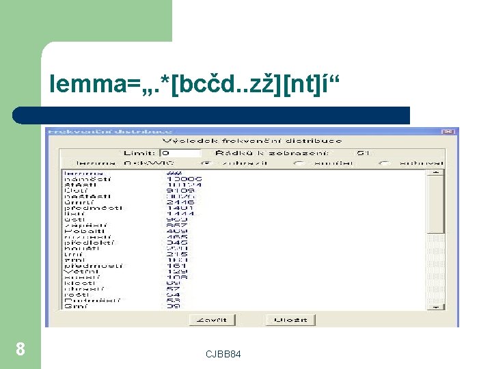
Task: Click the list scrollbar down arrow
Action: [435, 307]
